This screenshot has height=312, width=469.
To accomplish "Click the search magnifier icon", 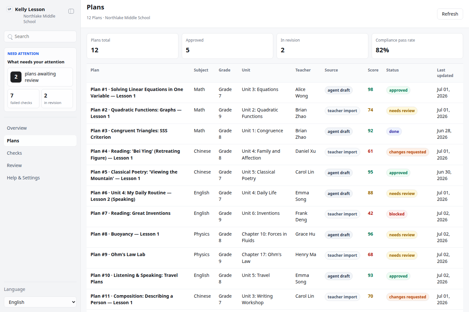I will pos(10,37).
